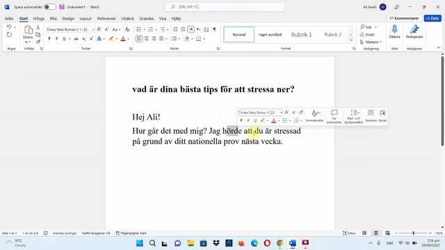Toggle bold in the floating mini toolbar
Image resolution: width=445 pixels, height=250 pixels.
click(x=241, y=120)
